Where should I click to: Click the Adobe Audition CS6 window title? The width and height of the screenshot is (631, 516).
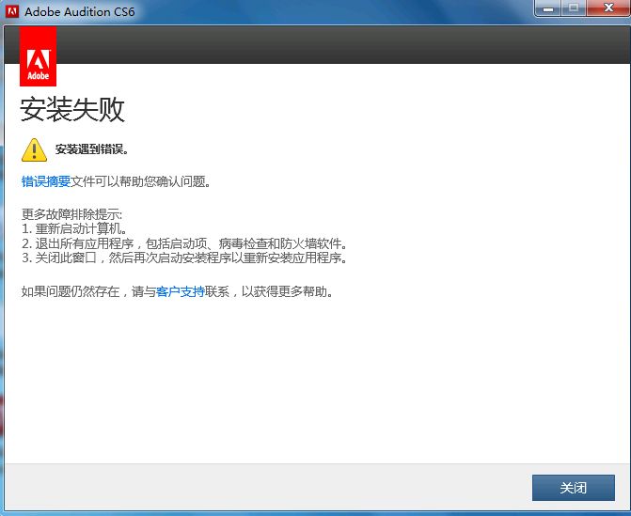(79, 11)
